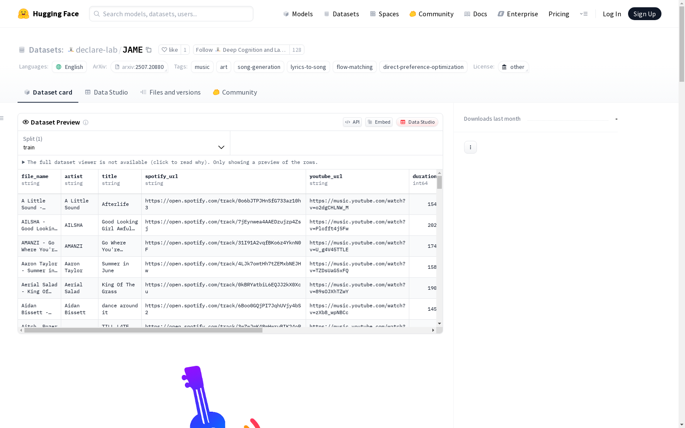685x428 pixels.
Task: Copy the dataset name with copy icon
Action: tap(149, 50)
